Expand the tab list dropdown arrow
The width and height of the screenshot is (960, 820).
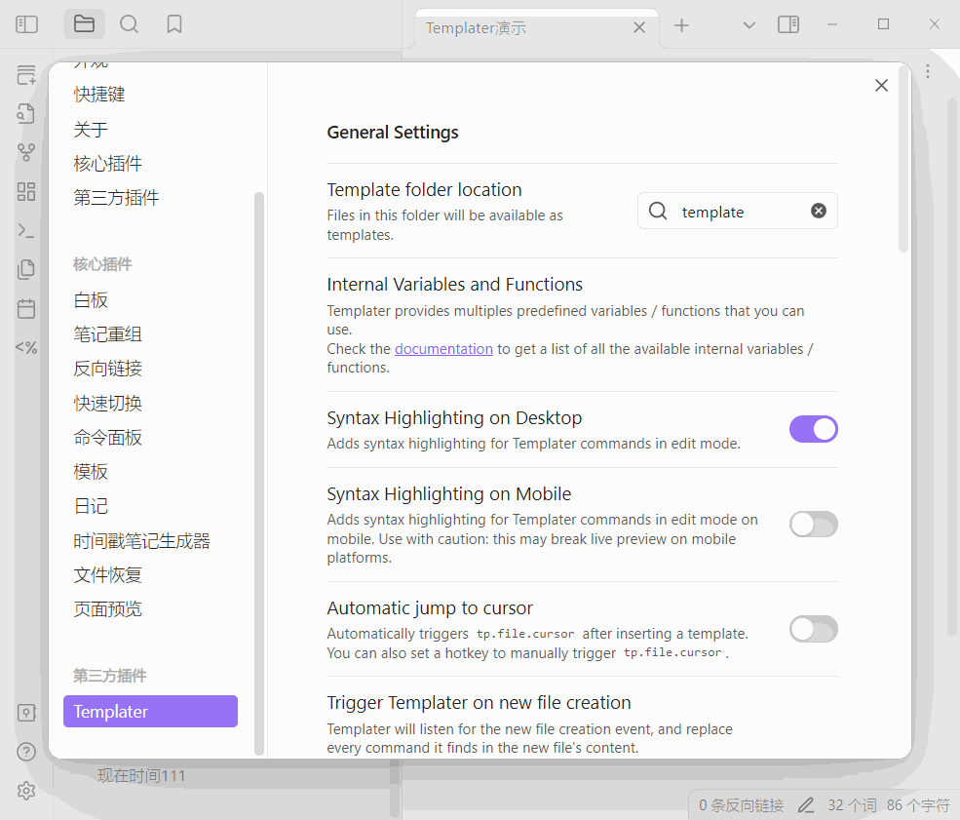(749, 25)
